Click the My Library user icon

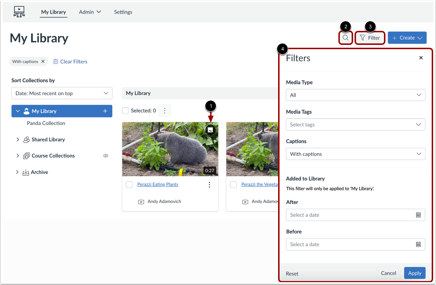pos(27,111)
